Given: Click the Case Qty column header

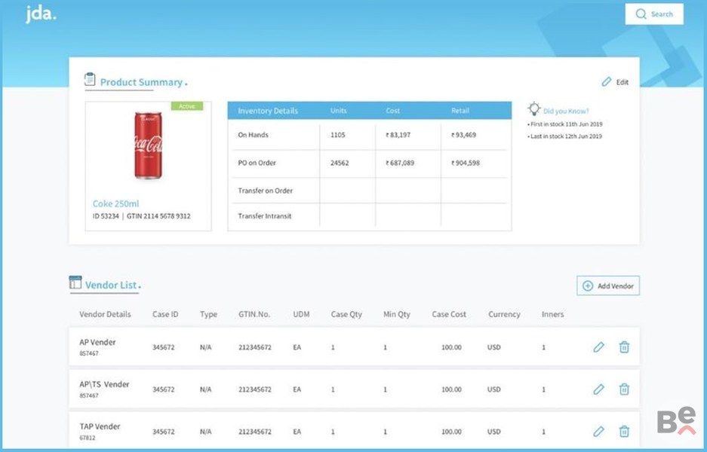Looking at the screenshot, I should (x=346, y=314).
